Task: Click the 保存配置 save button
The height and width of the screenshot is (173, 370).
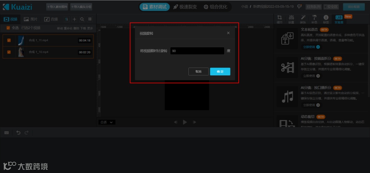Action: tap(354, 7)
